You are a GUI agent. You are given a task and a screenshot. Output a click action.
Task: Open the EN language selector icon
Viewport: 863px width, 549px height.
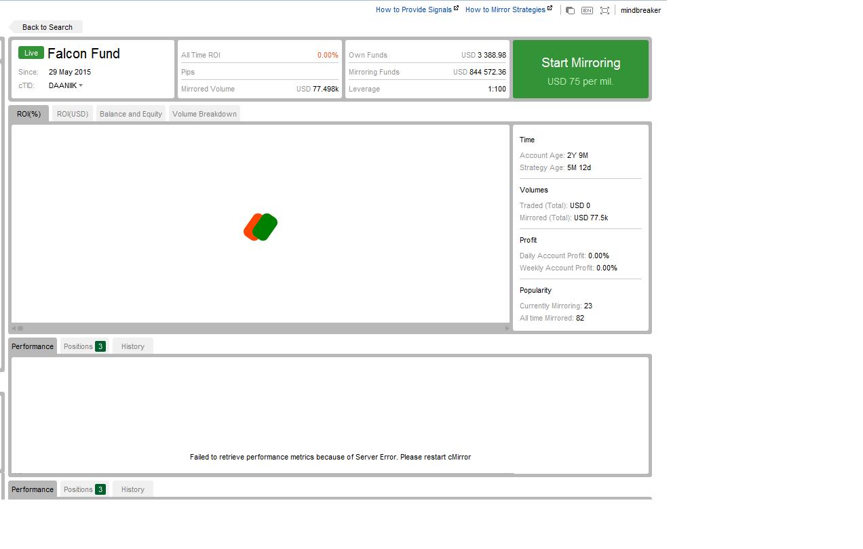[x=587, y=10]
